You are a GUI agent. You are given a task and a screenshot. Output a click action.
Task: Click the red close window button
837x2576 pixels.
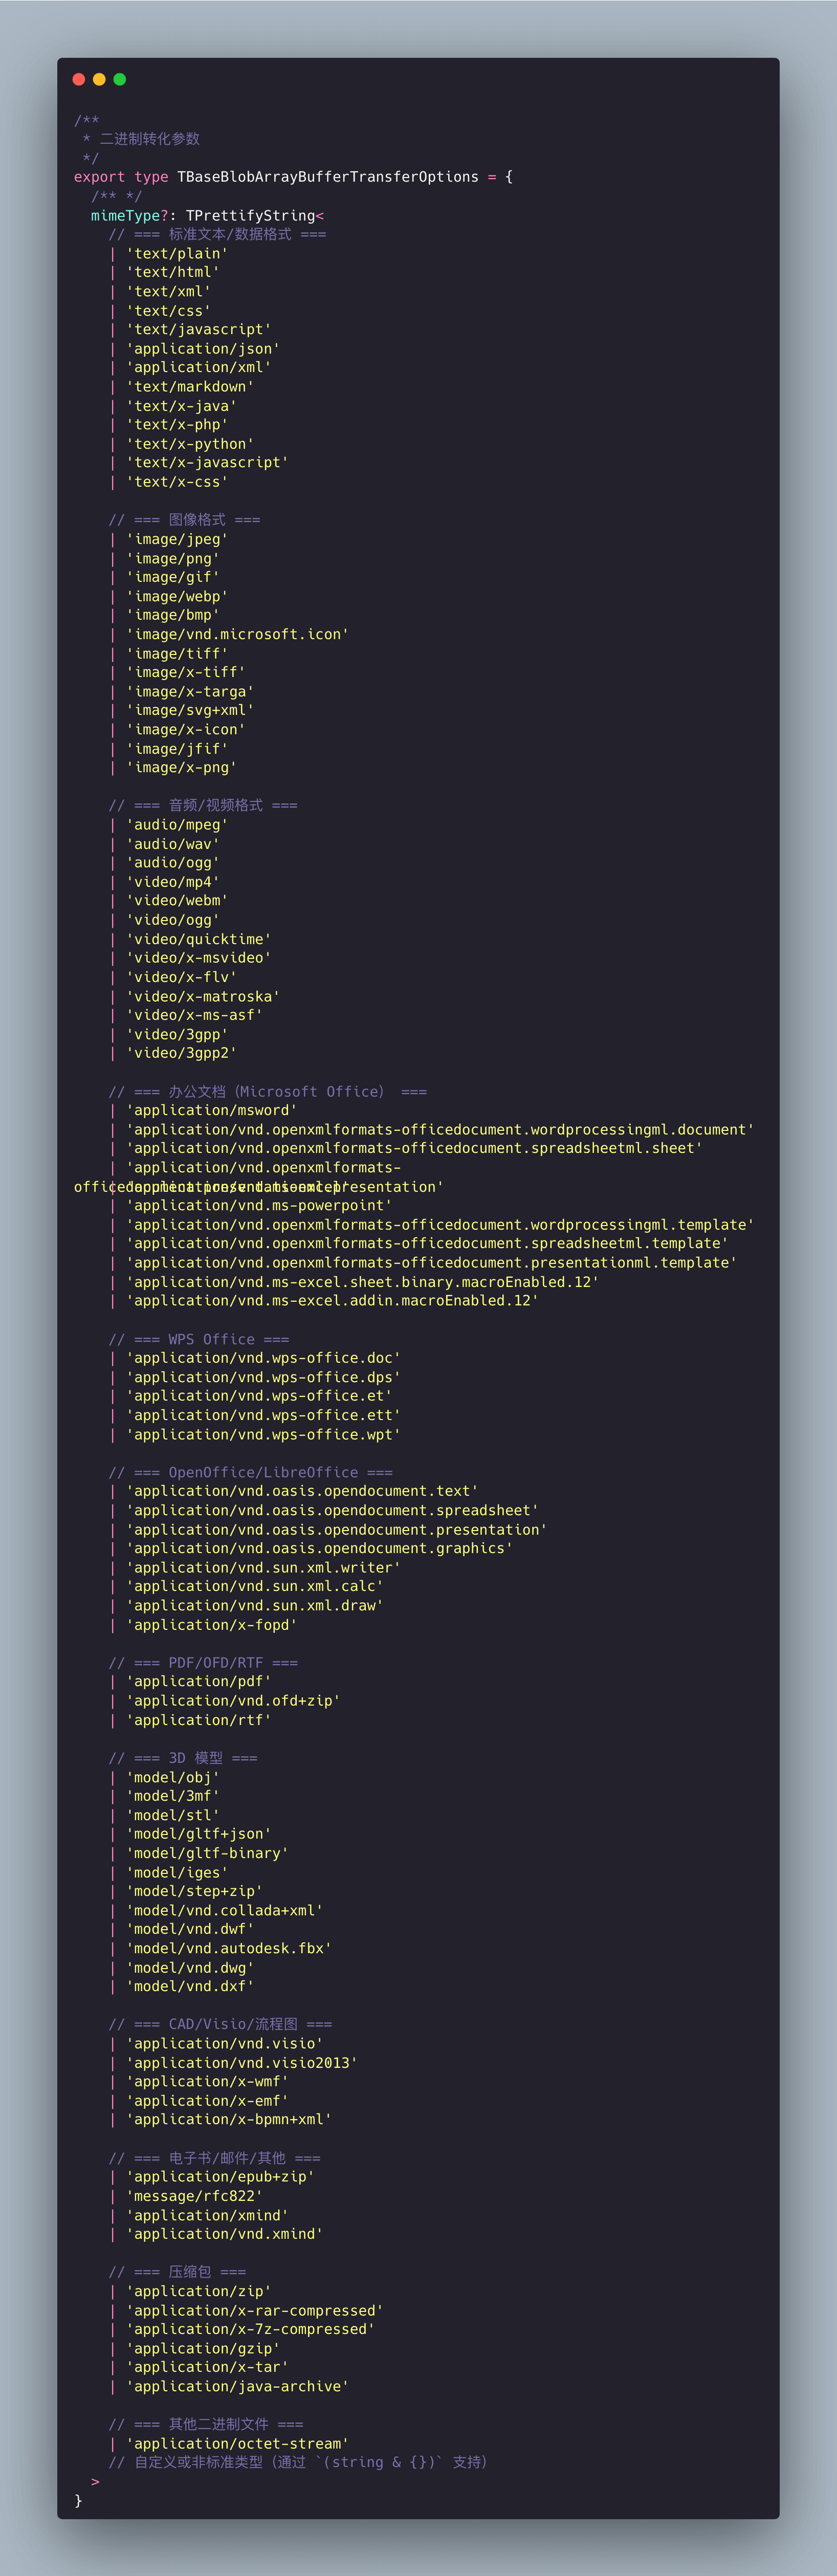79,79
